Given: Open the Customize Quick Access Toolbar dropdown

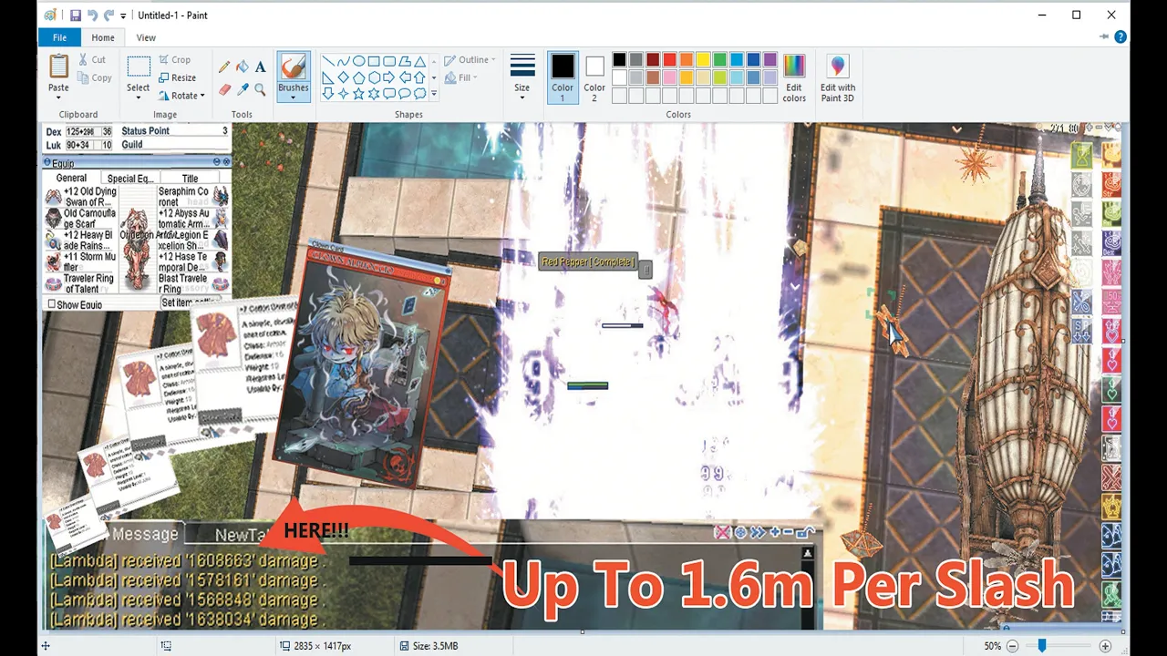Looking at the screenshot, I should [123, 16].
